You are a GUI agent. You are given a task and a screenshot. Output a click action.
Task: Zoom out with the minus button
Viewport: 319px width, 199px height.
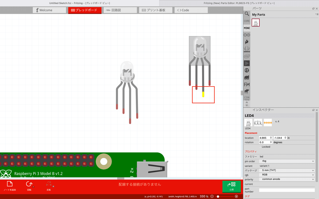click(x=212, y=196)
